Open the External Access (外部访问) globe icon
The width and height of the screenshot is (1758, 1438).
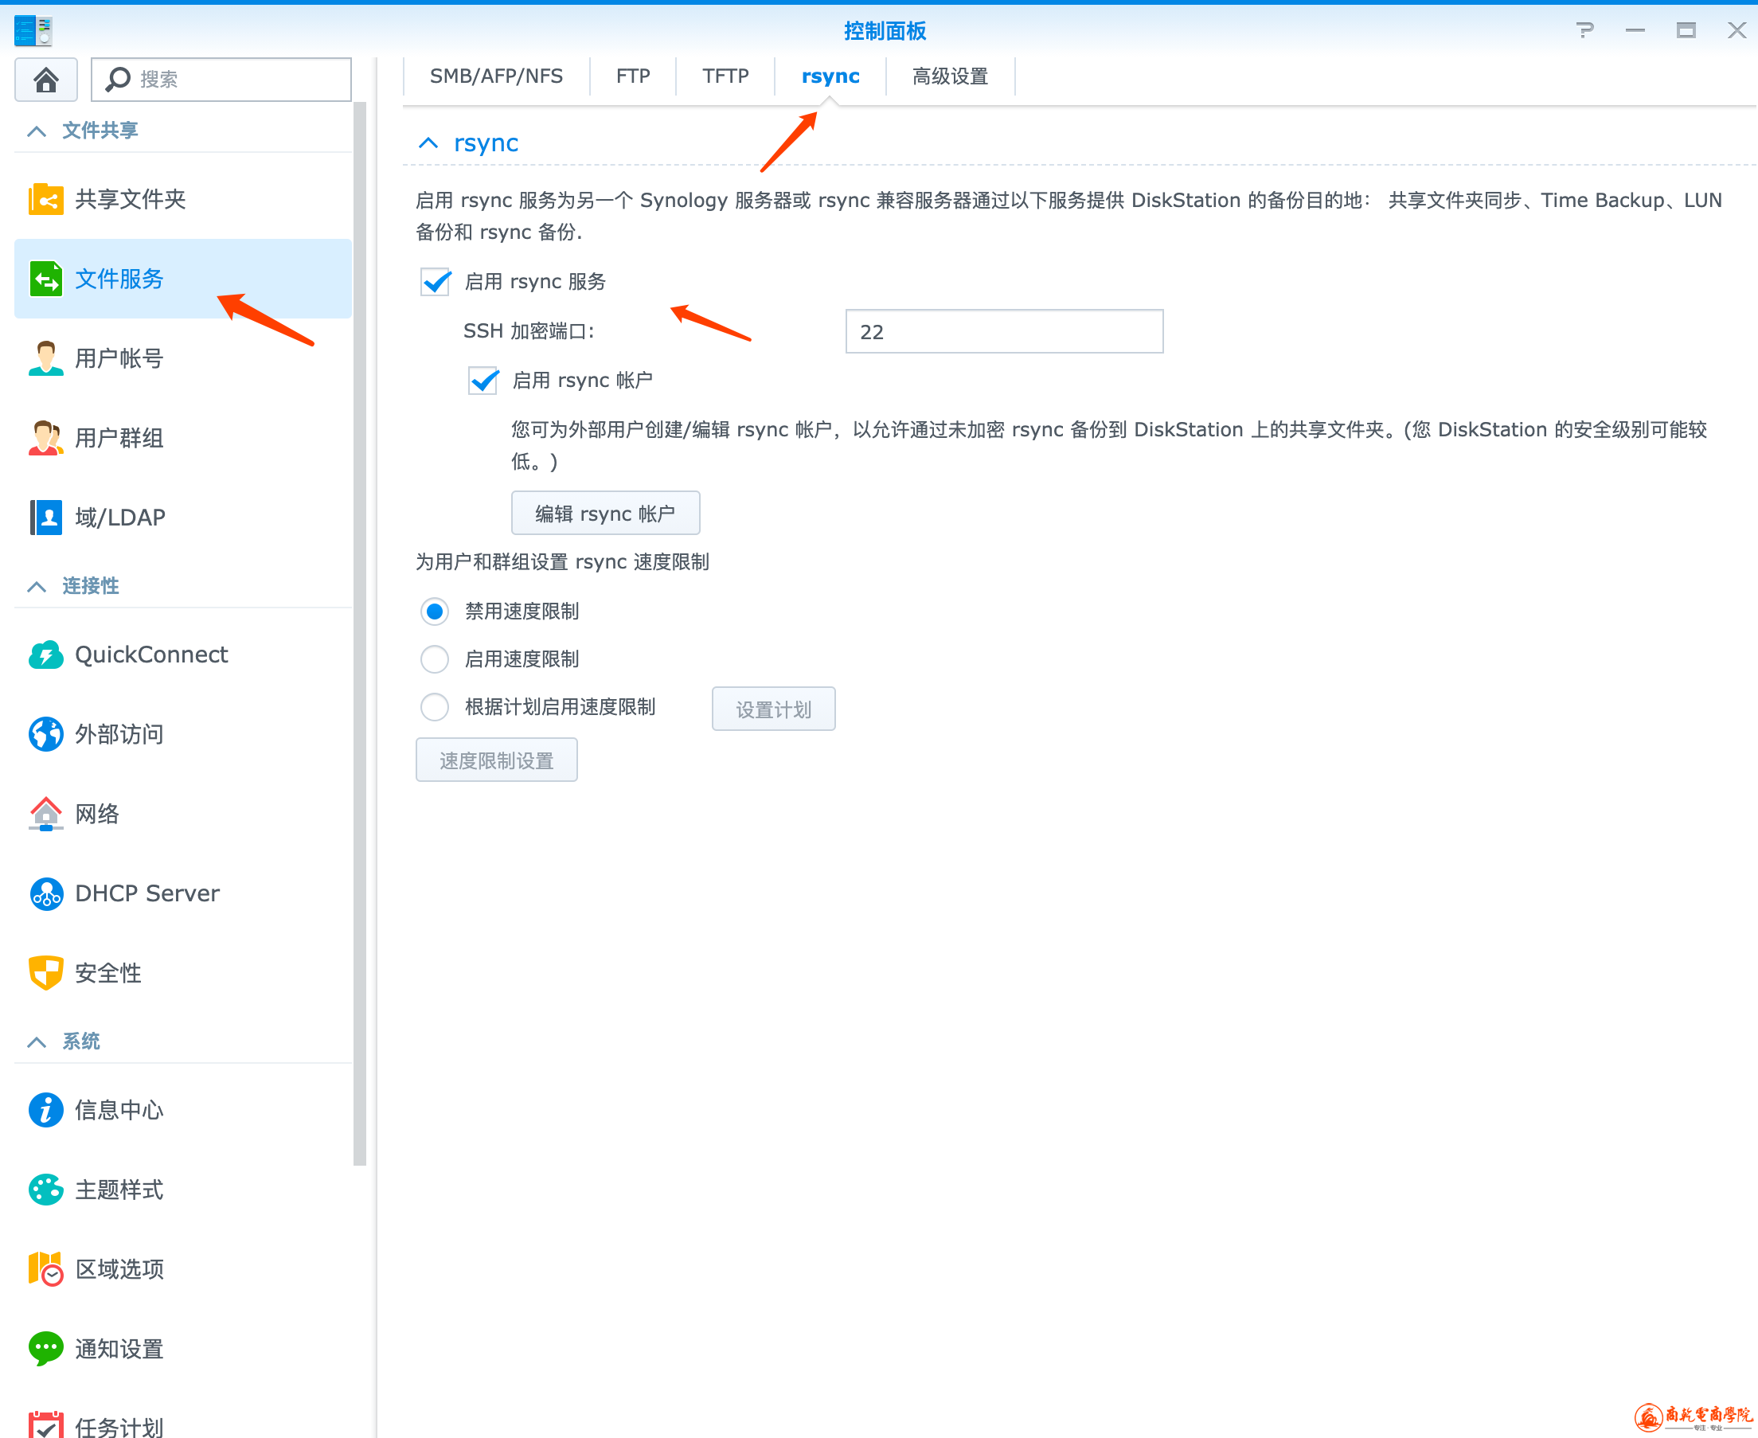point(45,735)
